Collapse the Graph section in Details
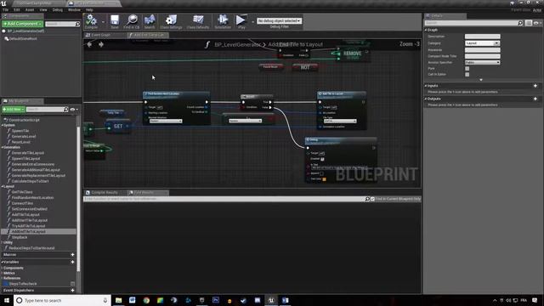Screen dimensions: 544x306 coord(426,31)
